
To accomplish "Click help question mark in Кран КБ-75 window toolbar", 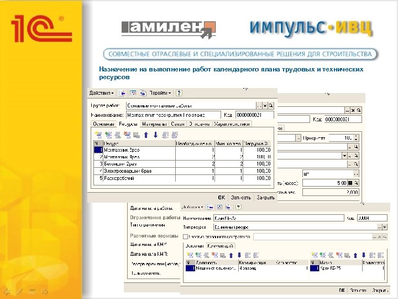I will 238,207.
